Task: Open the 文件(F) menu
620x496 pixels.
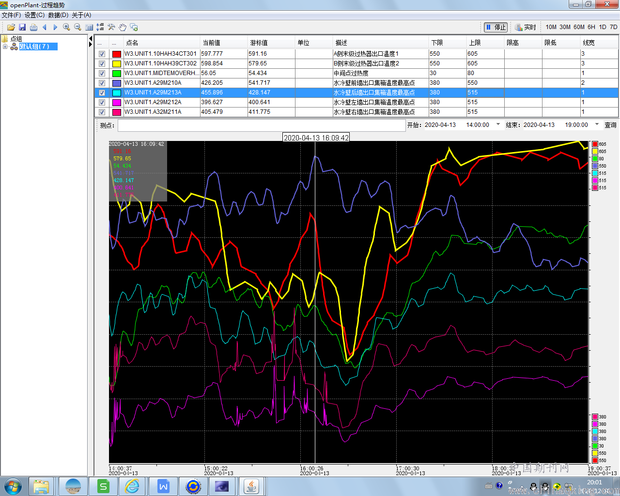Action: pos(11,15)
